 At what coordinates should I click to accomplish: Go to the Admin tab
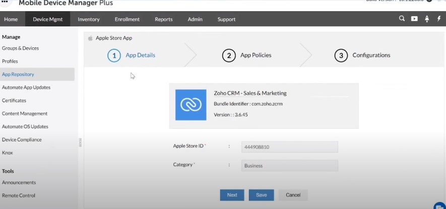(x=195, y=19)
